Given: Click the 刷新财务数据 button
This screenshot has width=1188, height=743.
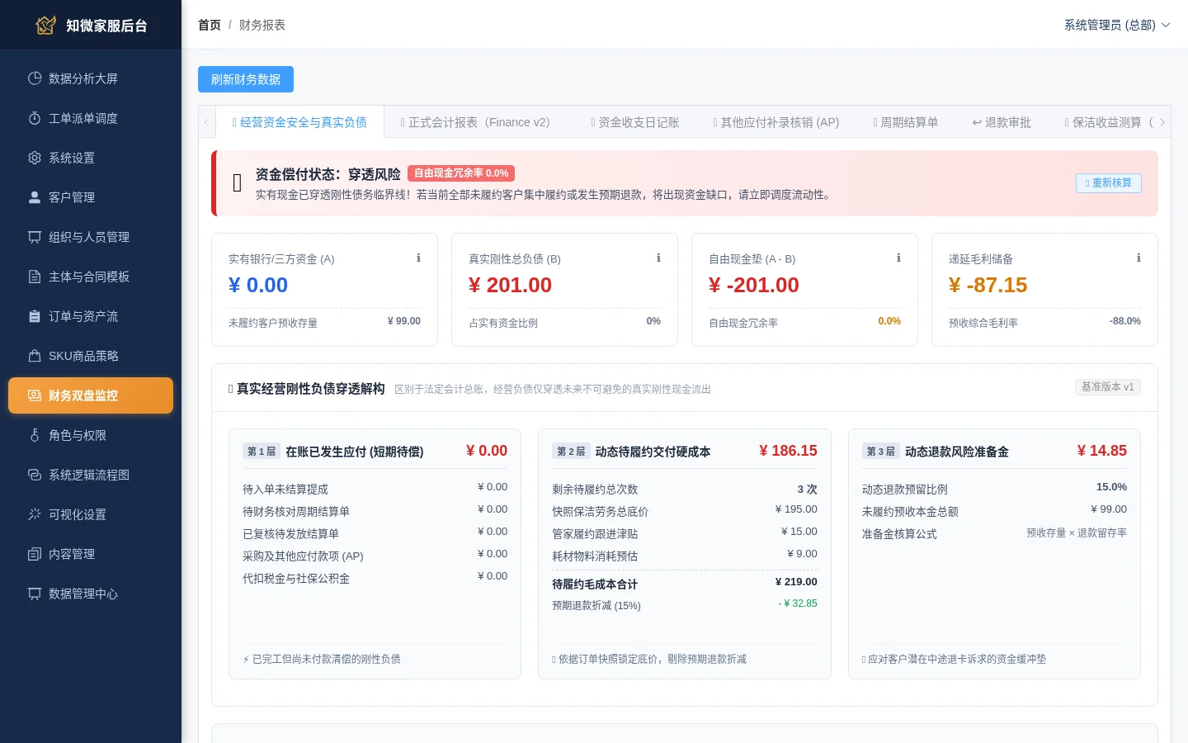Looking at the screenshot, I should pyautogui.click(x=246, y=79).
